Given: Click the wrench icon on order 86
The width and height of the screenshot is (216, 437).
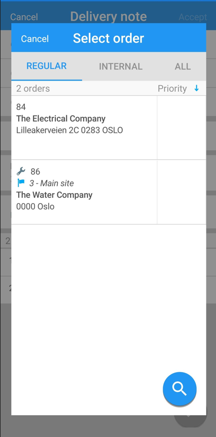Looking at the screenshot, I should coord(21,171).
